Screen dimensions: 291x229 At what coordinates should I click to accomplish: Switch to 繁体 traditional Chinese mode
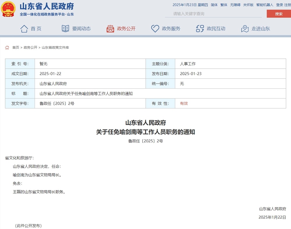click(224, 5)
